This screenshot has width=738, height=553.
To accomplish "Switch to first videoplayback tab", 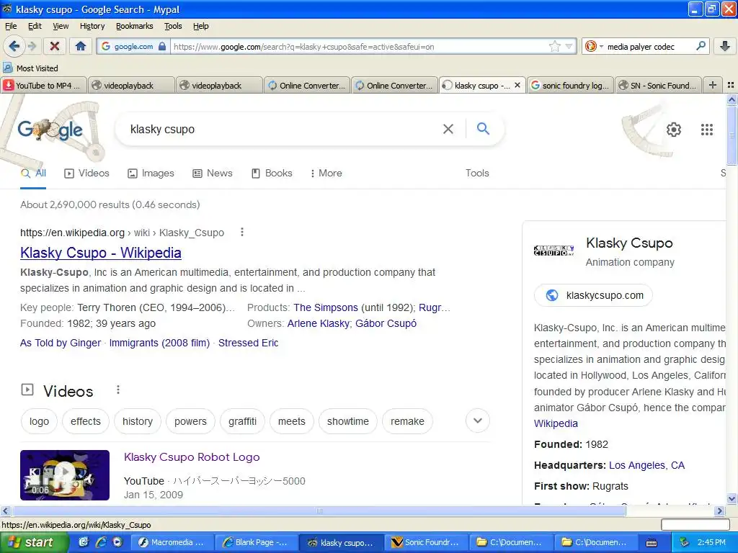I will (x=131, y=85).
